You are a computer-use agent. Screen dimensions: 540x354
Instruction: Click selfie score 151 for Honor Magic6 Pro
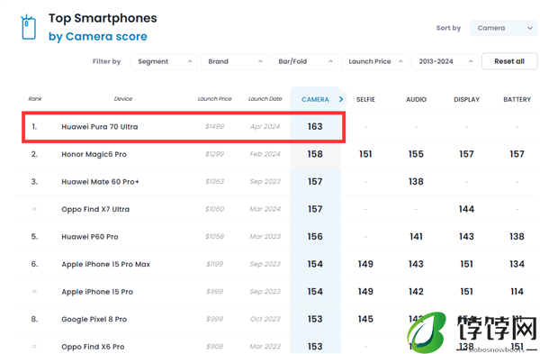365,154
